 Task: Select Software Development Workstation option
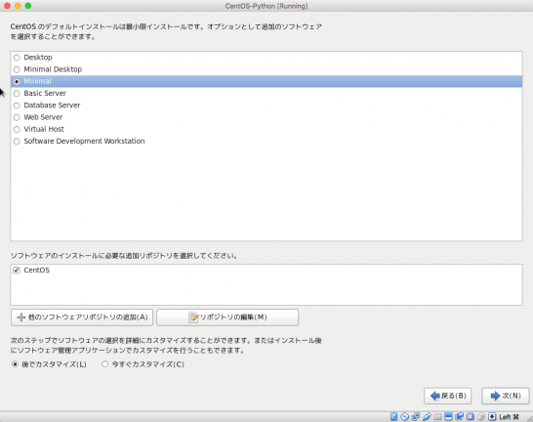click(x=17, y=141)
